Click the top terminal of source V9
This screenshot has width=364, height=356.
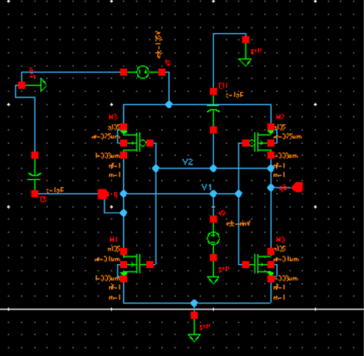click(x=213, y=219)
